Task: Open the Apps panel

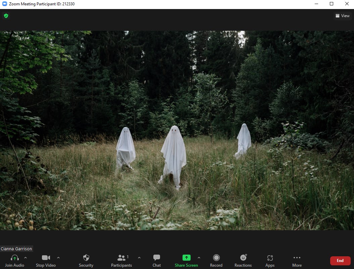Action: click(270, 258)
